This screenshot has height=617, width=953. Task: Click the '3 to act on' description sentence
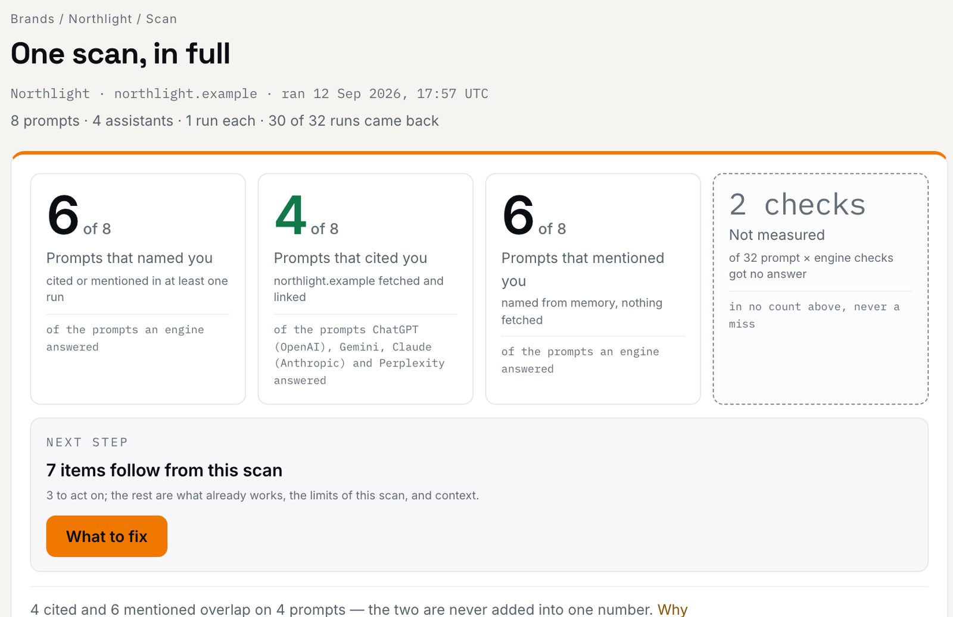263,495
